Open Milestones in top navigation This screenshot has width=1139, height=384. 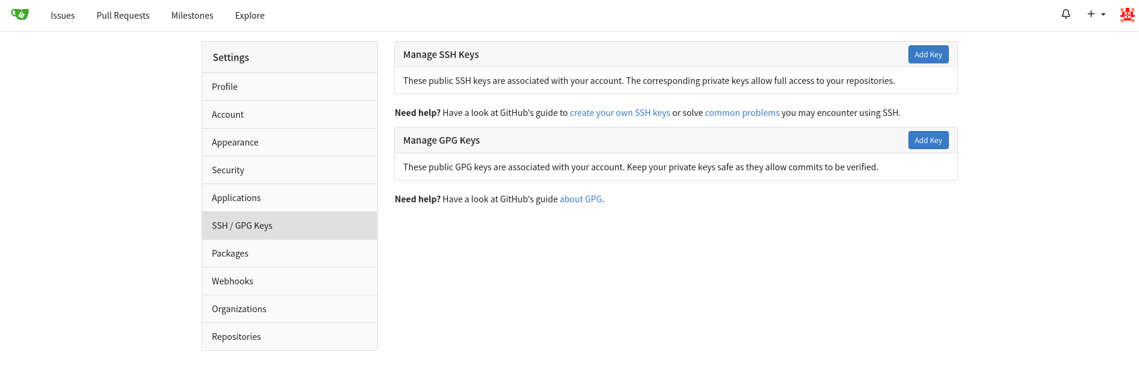click(x=192, y=16)
